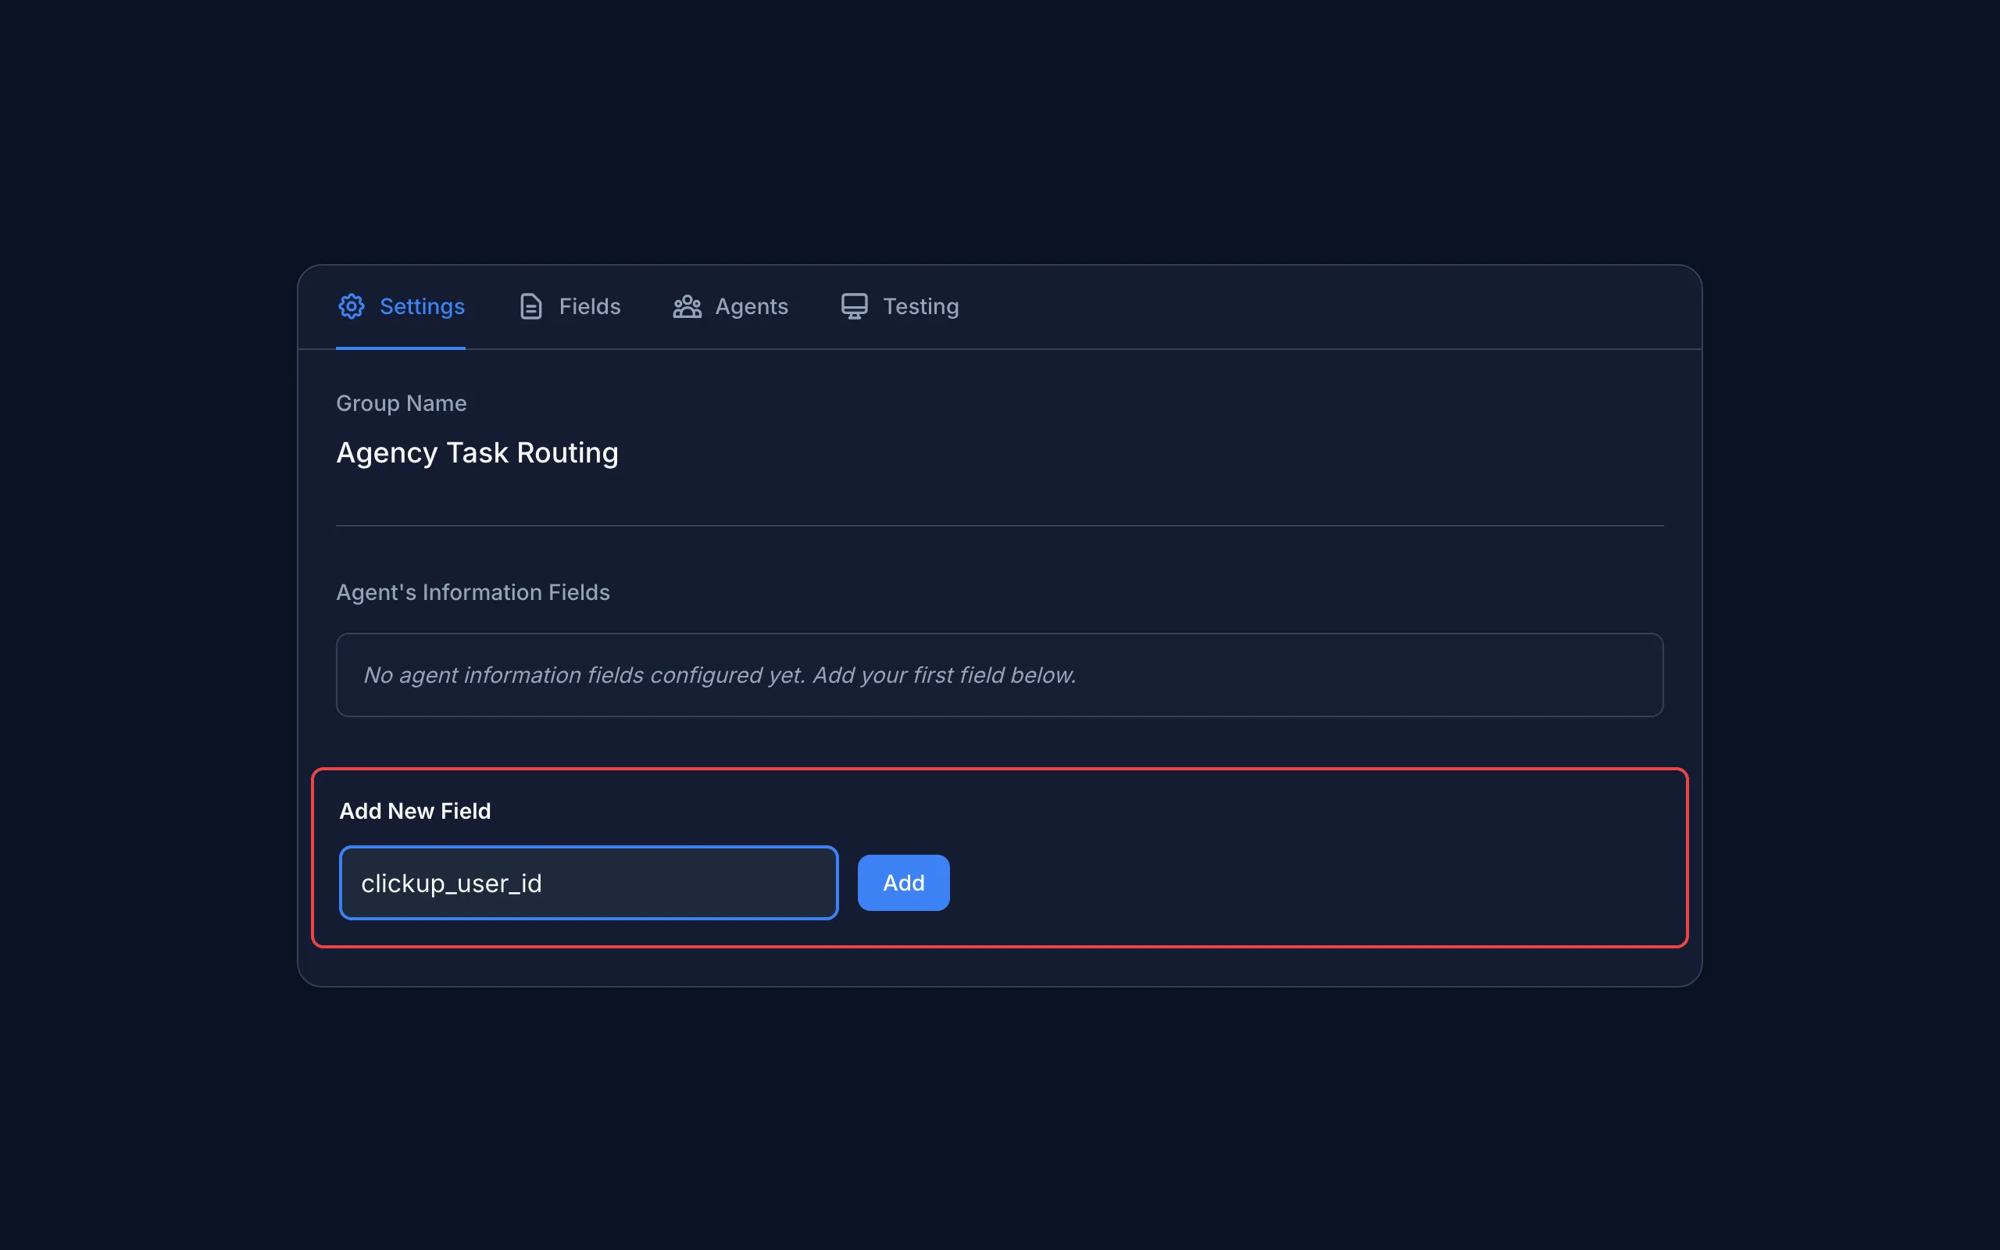Select the text in the field name input
This screenshot has width=2000, height=1250.
point(452,882)
